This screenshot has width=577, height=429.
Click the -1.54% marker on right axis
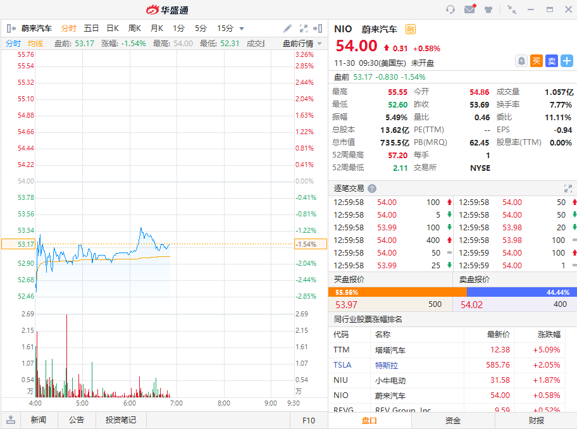(311, 244)
